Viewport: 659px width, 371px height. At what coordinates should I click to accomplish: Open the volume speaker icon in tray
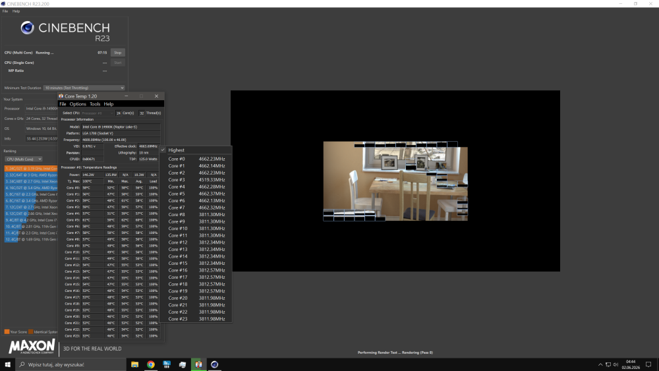coord(616,364)
